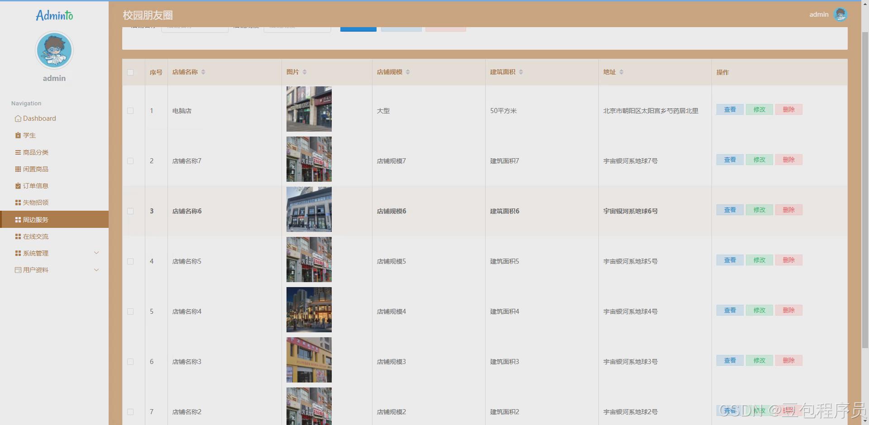Click the large sidebar profile avatar
The height and width of the screenshot is (425, 869).
pos(54,50)
